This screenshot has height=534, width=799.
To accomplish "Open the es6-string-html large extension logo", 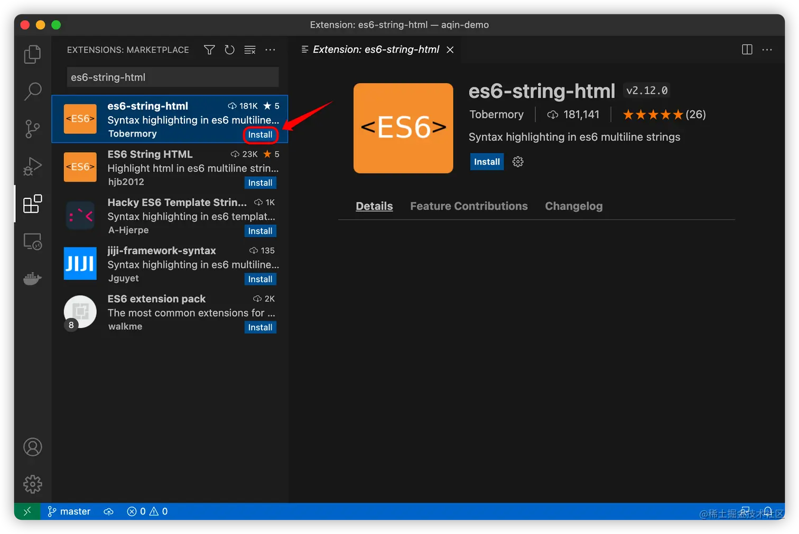I will 403,128.
